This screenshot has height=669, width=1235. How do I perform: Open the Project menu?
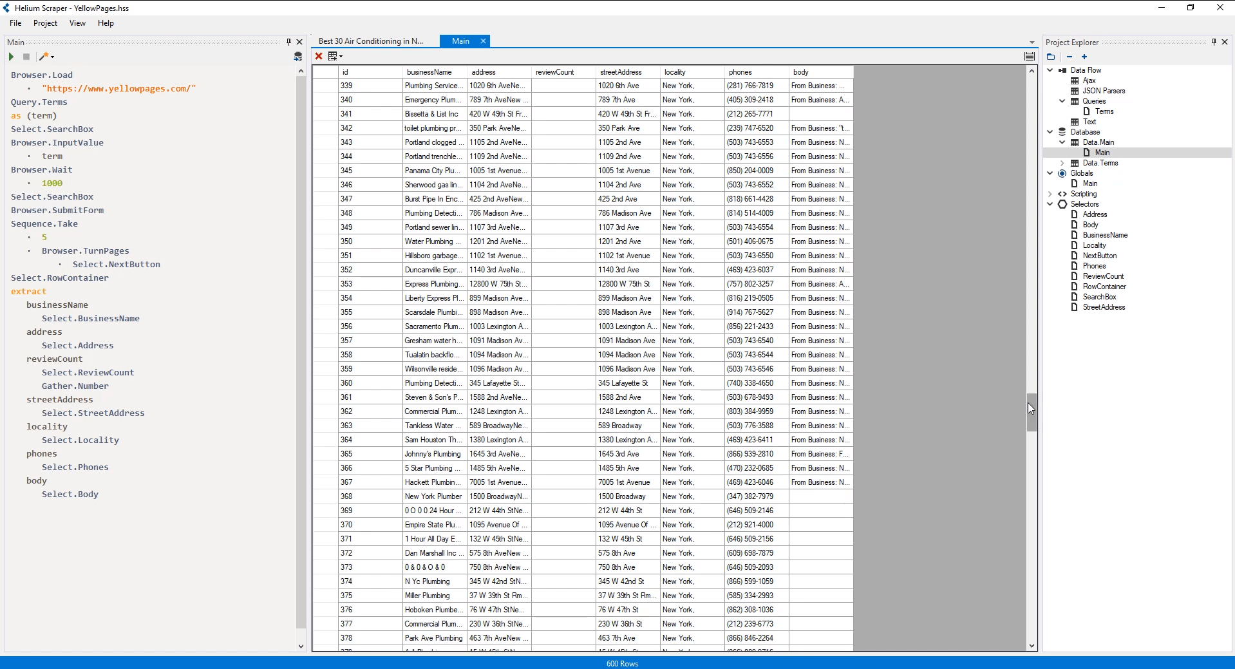point(45,23)
